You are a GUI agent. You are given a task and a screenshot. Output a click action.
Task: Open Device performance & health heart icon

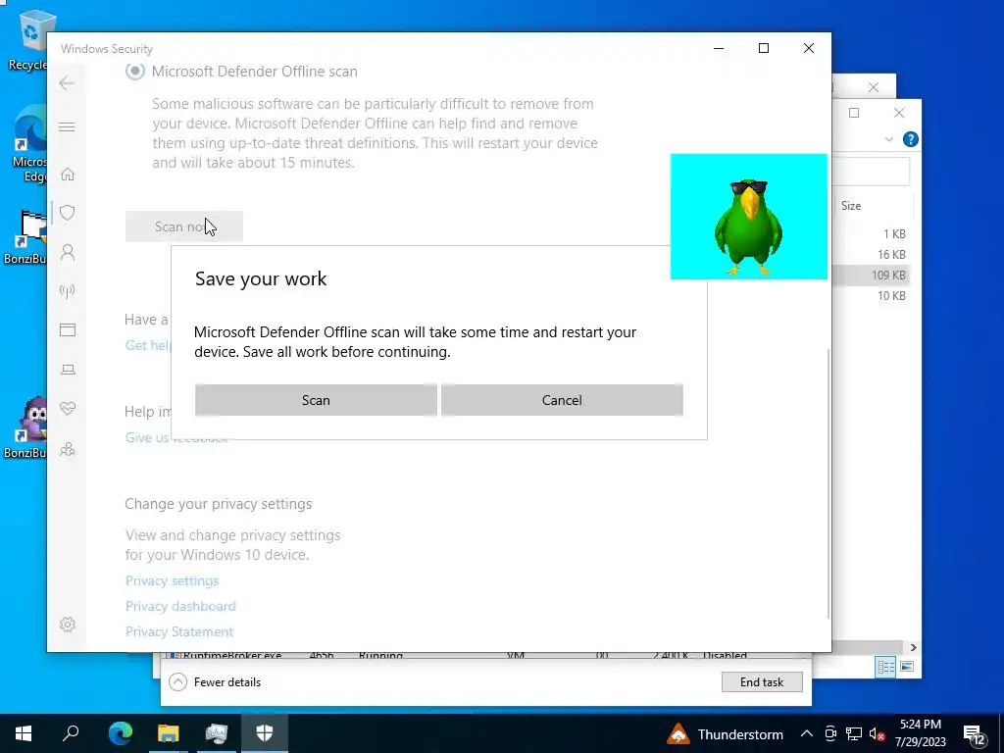[x=68, y=409]
